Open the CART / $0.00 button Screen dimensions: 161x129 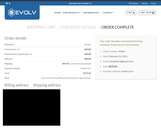point(147,13)
